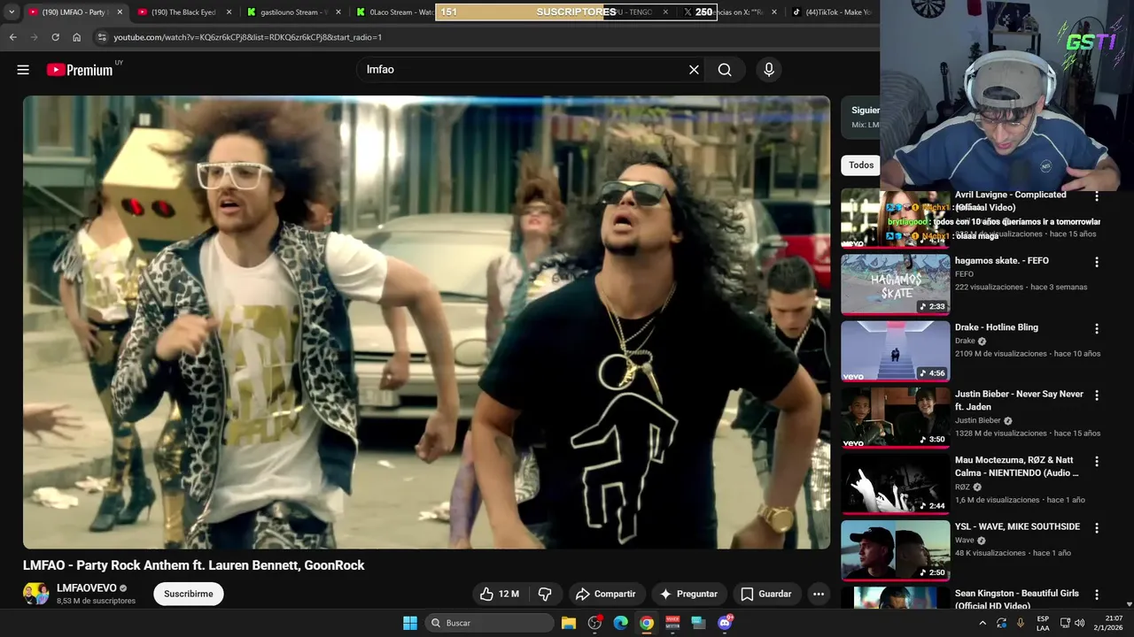Share the video via Compartir
1134x637 pixels.
pos(606,594)
